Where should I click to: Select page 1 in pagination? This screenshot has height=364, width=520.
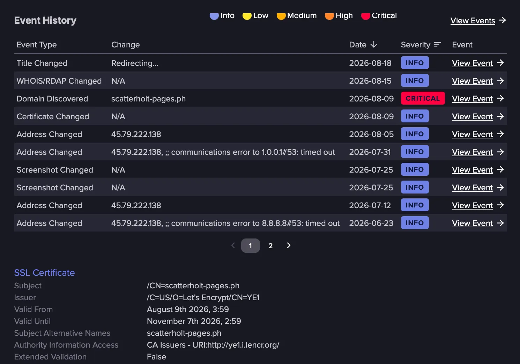(251, 246)
